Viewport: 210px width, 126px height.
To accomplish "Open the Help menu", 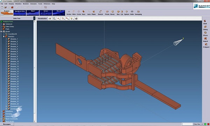I will (x=53, y=4).
